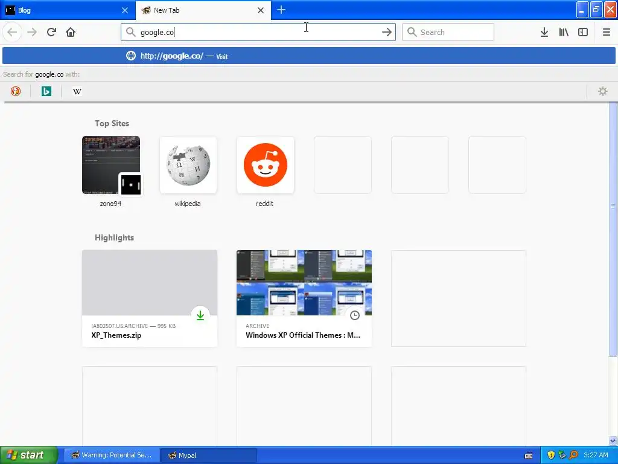Viewport: 618px width, 464px height.
Task: Search google.co with Bing
Action: [46, 91]
